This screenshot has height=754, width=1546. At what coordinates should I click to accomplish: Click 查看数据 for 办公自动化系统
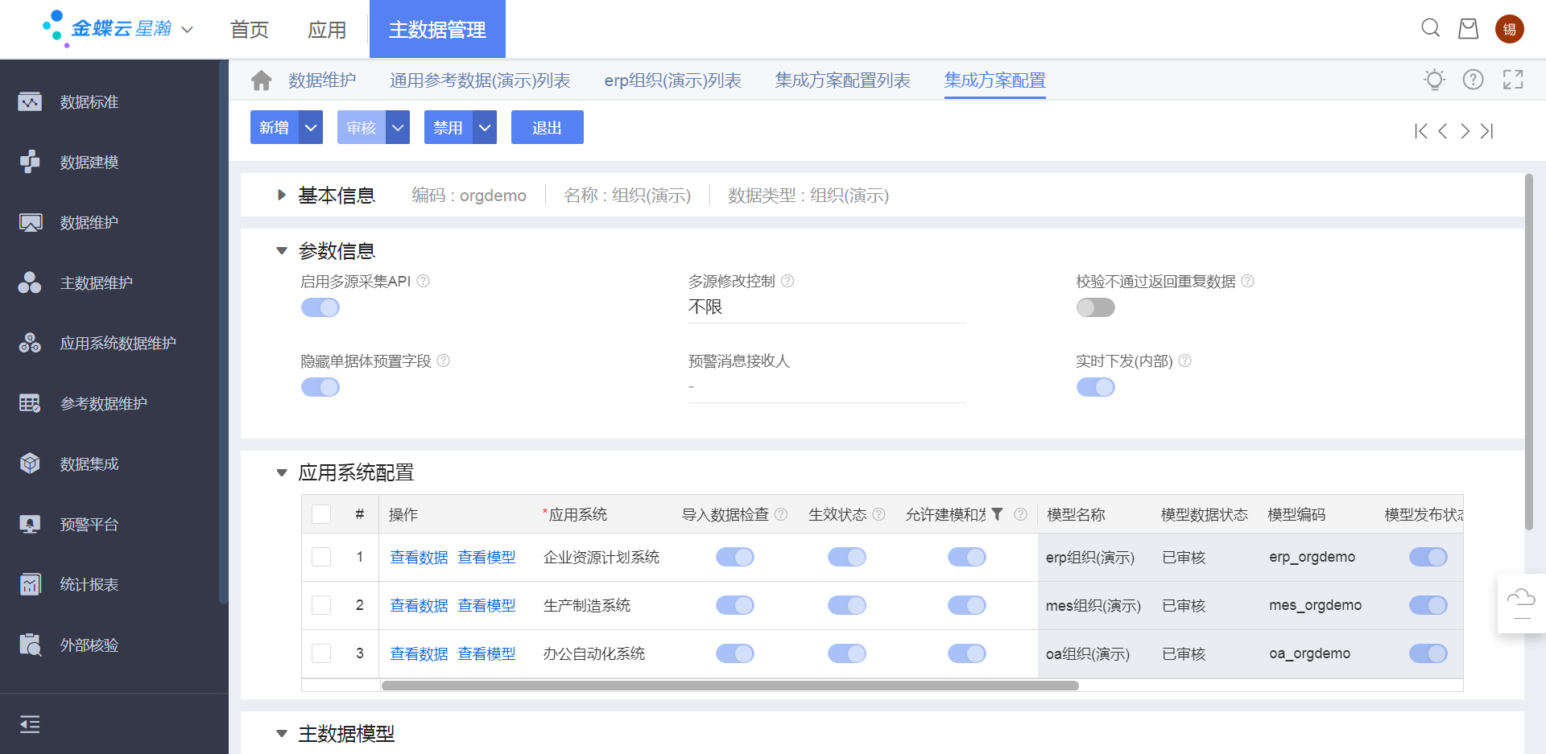coord(419,653)
